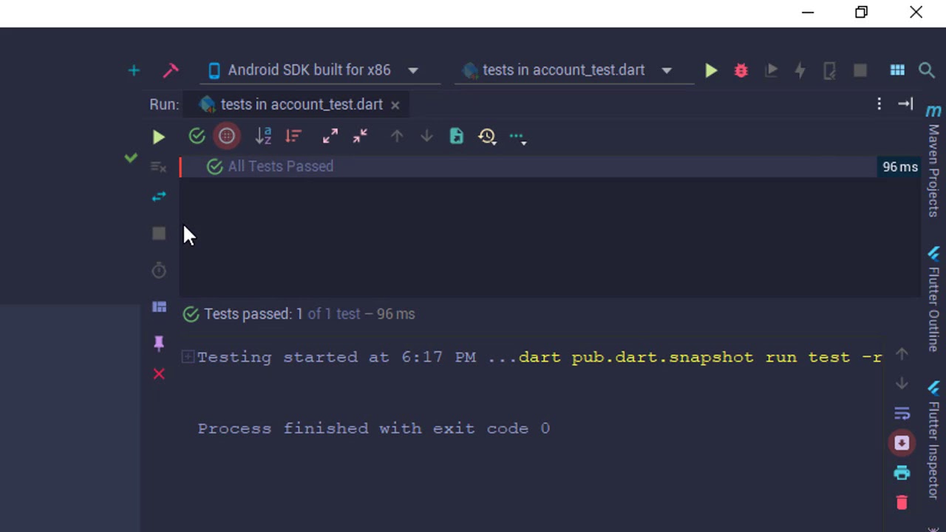Minimize the IDE window
Screen dimensions: 946x532
click(x=808, y=13)
